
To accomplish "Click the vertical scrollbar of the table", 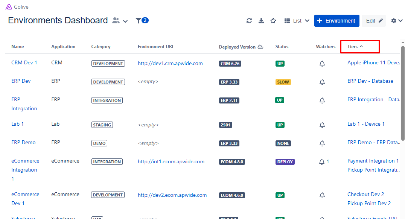I will (x=403, y=94).
